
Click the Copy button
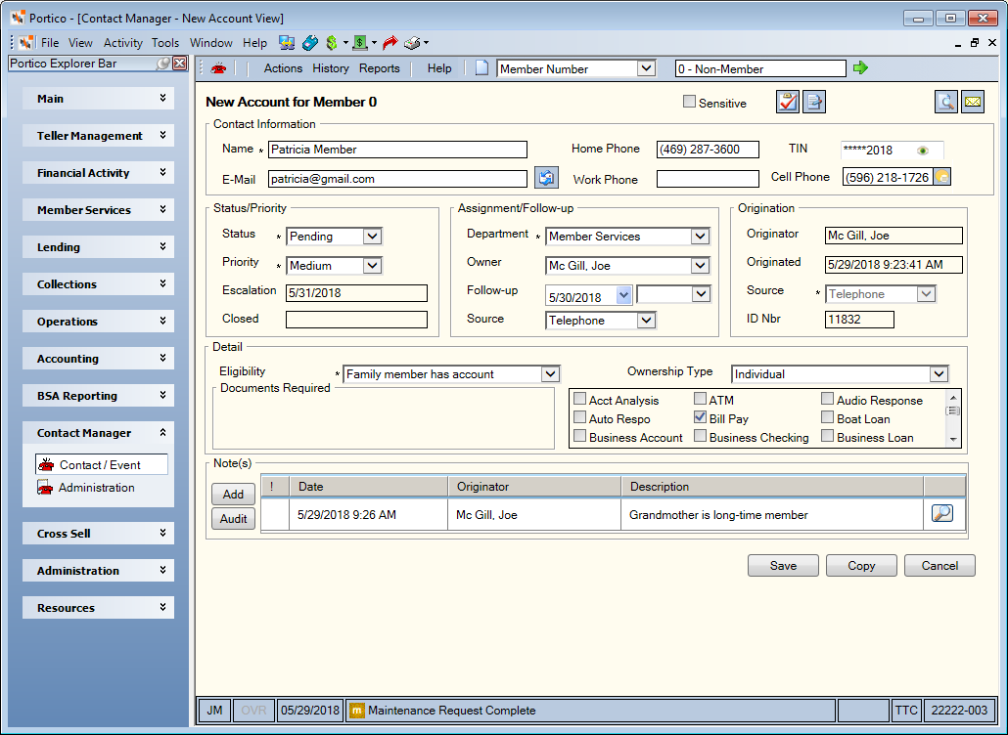coord(861,566)
